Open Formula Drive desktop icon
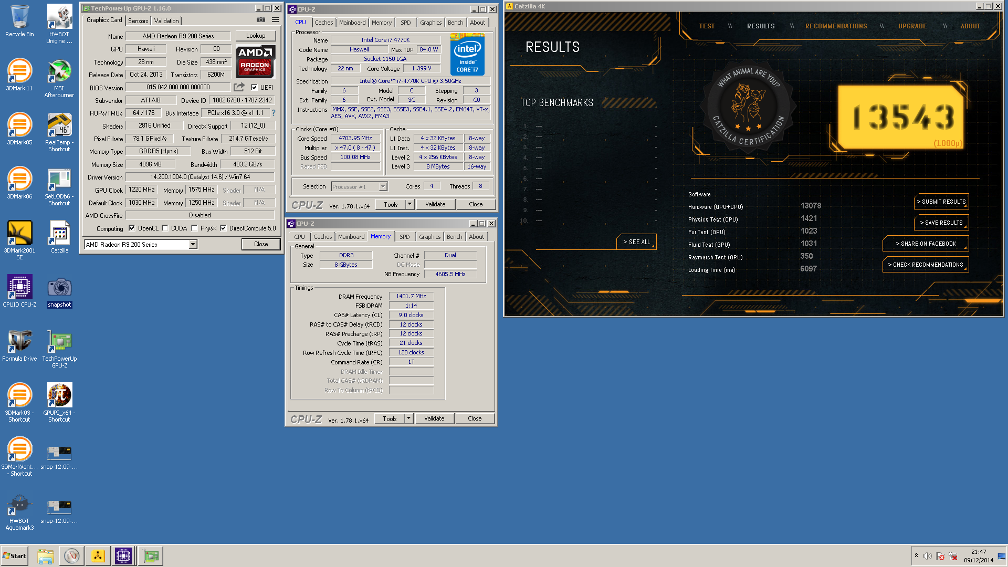1008x567 pixels. point(19,345)
